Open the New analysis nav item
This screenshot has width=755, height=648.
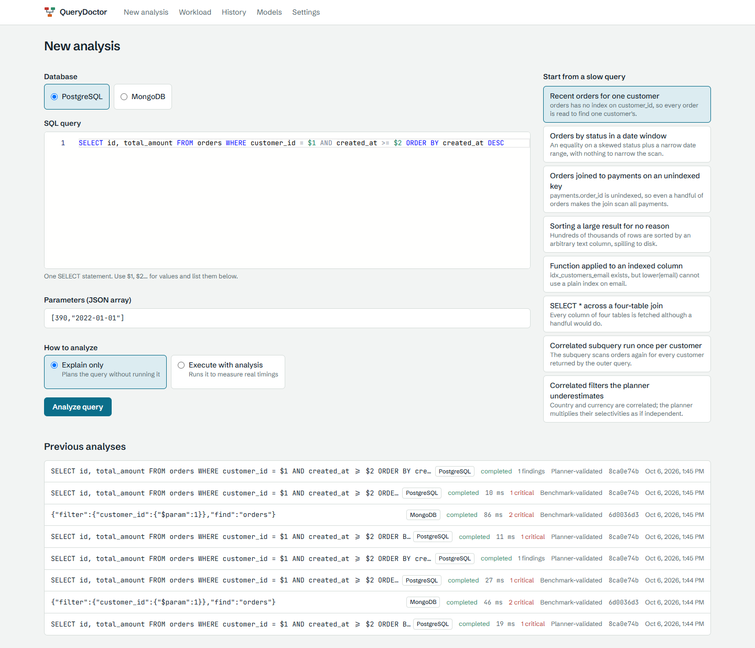point(146,12)
